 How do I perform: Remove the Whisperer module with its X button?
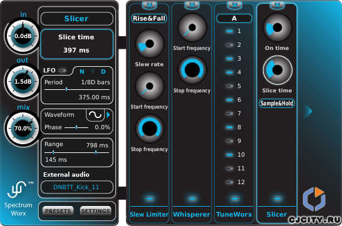coord(192,4)
